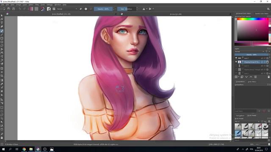271x152 pixels.
Task: Add a new paint layer
Action: (x=236, y=77)
